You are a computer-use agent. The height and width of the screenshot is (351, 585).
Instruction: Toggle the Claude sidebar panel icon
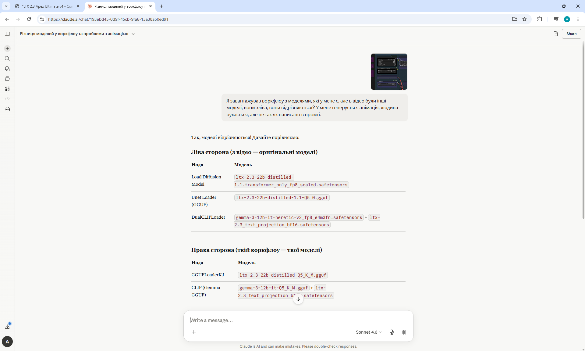(7, 34)
